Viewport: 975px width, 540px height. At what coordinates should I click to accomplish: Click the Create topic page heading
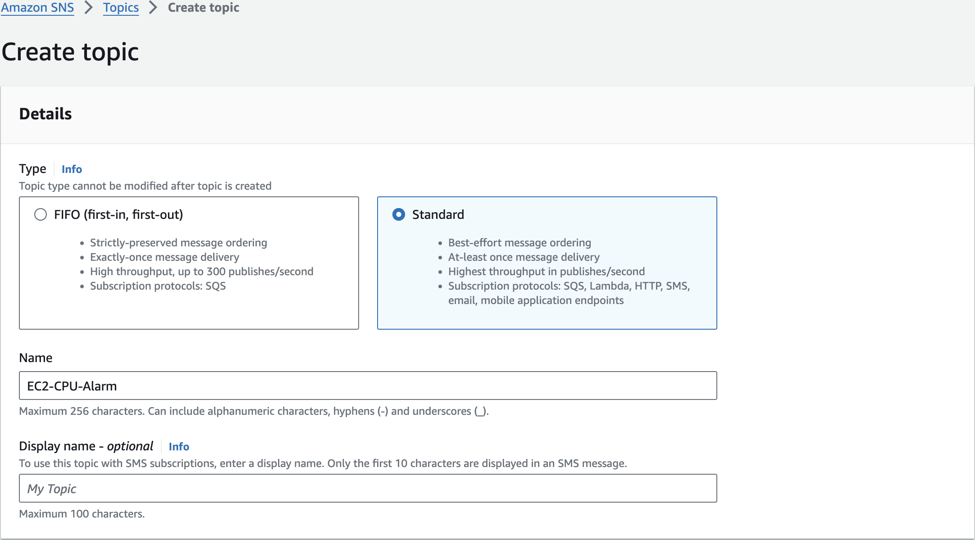(70, 52)
